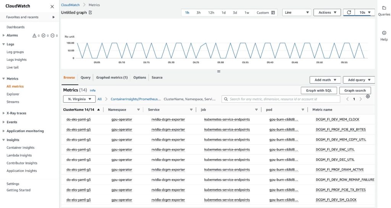Select the 1h time range
Viewport: 391px width, 208px height.
187,13
